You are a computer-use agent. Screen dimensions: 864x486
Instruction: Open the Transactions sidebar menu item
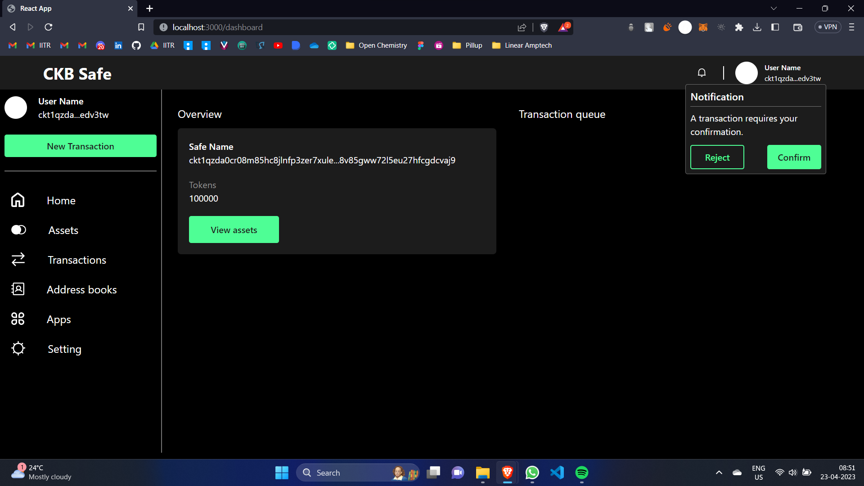[77, 260]
